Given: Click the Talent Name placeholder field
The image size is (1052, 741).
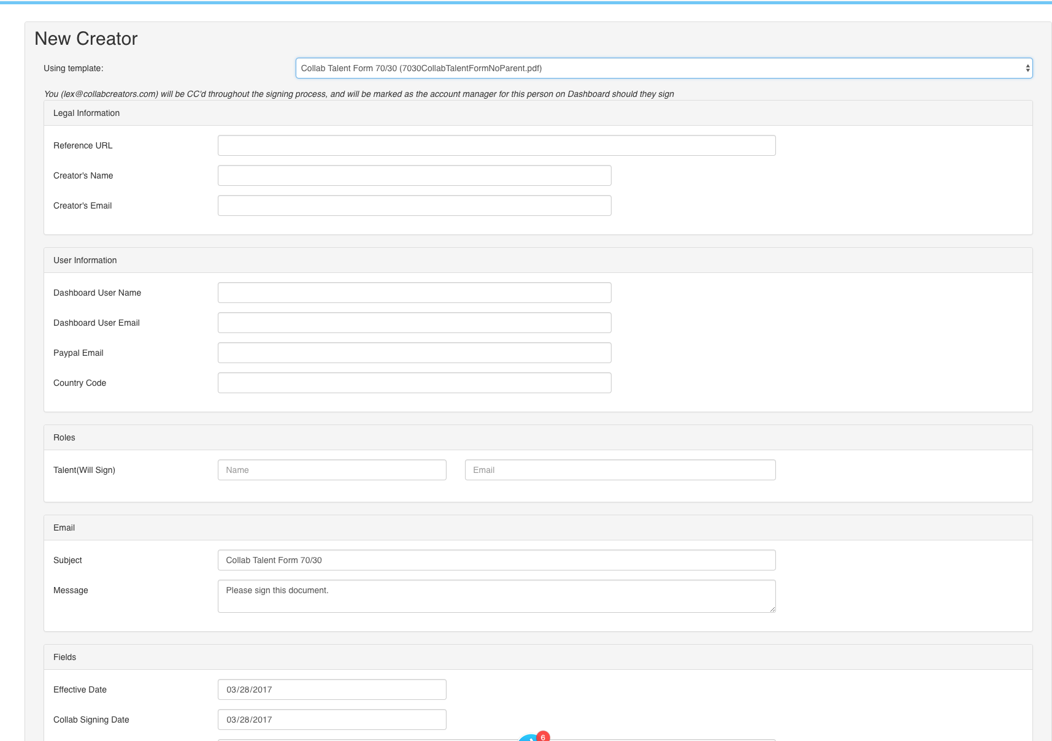Looking at the screenshot, I should click(x=332, y=470).
